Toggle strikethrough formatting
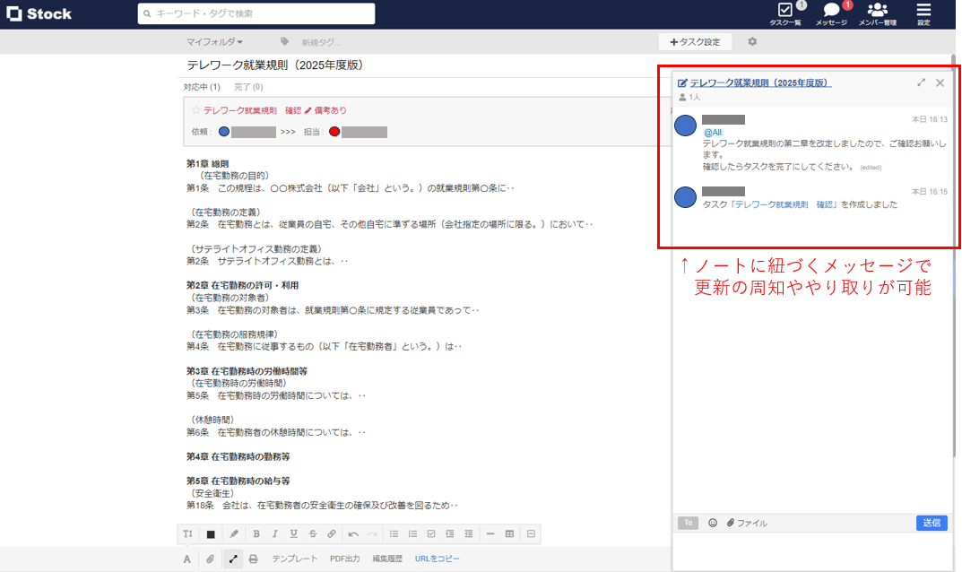The height and width of the screenshot is (572, 962). 312,533
